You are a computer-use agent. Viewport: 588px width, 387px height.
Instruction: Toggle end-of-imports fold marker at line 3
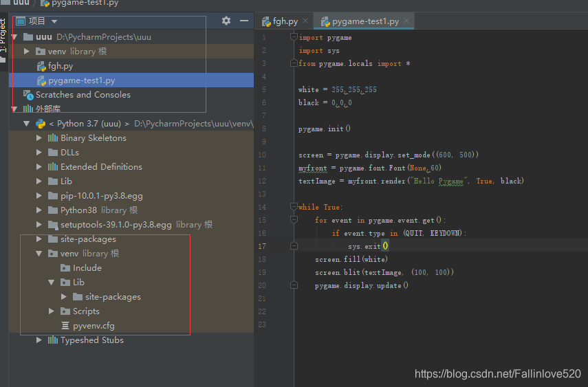[294, 63]
